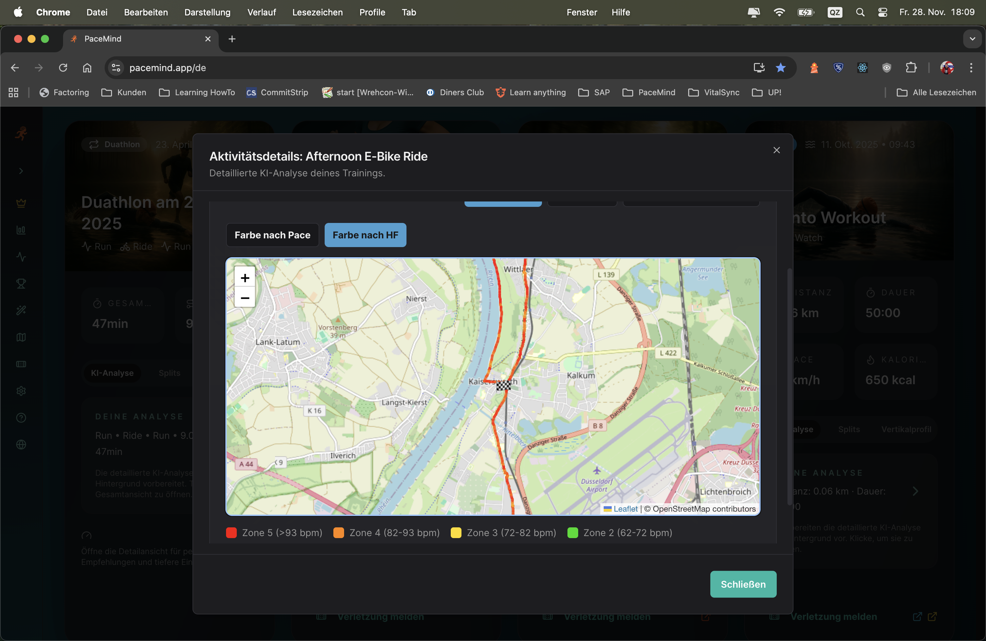
Task: Enable 'Farbe nach HF' coloring mode
Action: click(365, 235)
